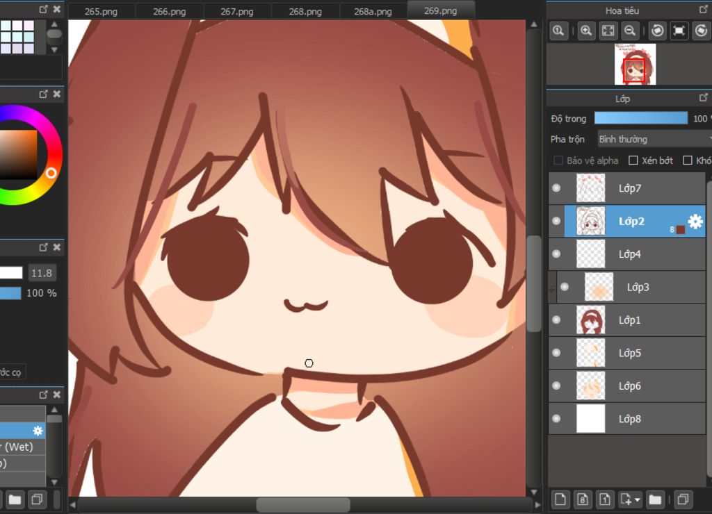The width and height of the screenshot is (712, 514).
Task: Rotate canvas clockwise in navigator
Action: click(701, 31)
